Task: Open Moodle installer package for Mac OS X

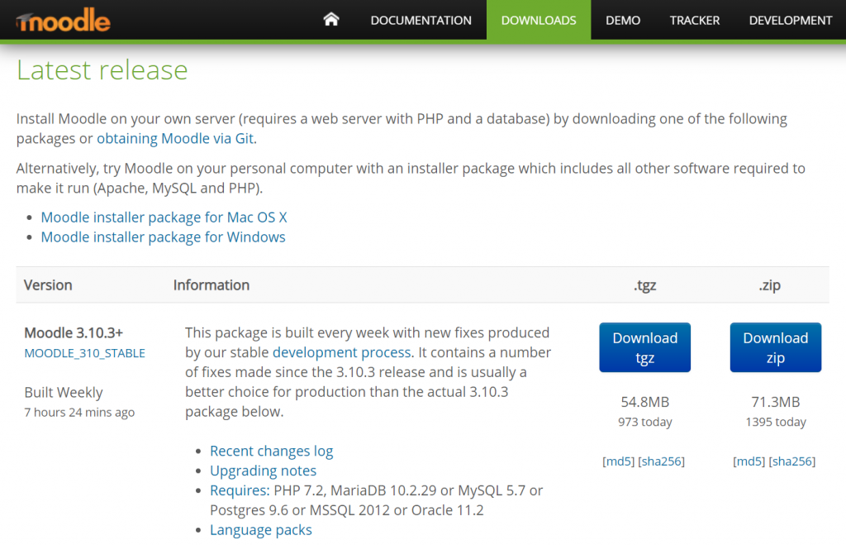Action: (x=164, y=217)
